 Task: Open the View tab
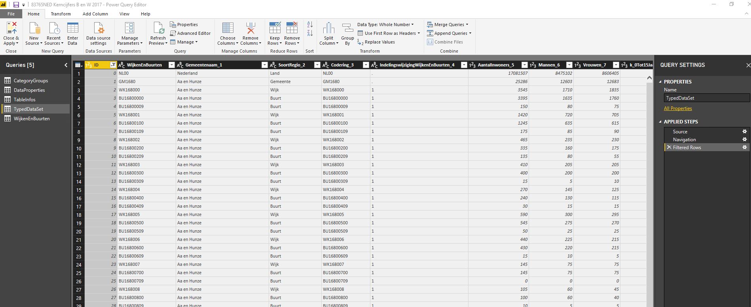pyautogui.click(x=125, y=14)
